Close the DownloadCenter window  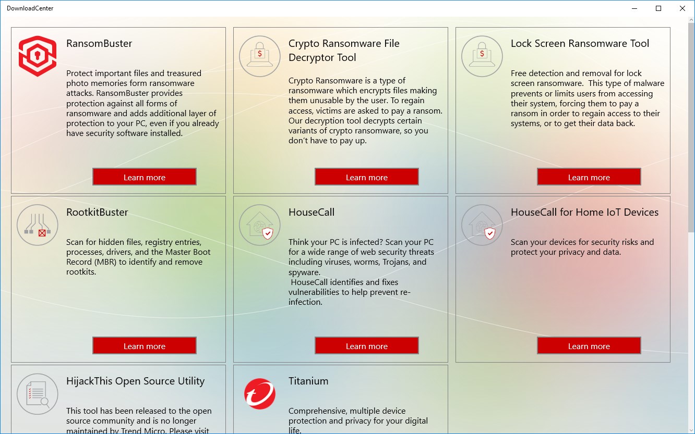682,8
